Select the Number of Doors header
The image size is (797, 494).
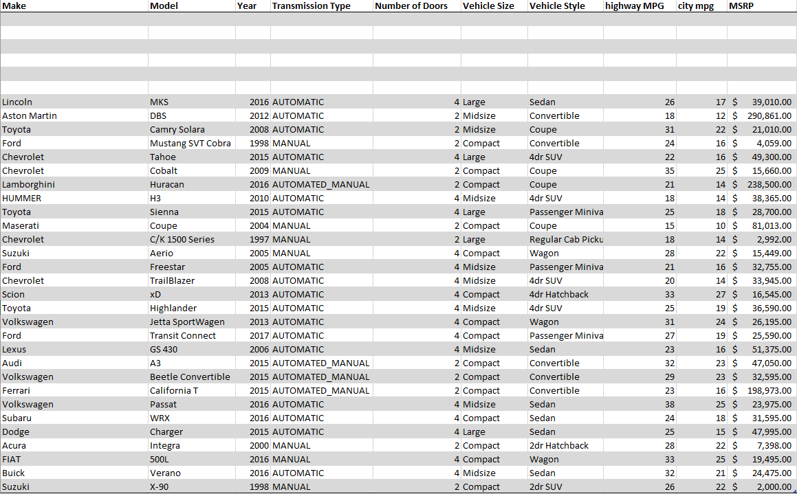tap(417, 6)
